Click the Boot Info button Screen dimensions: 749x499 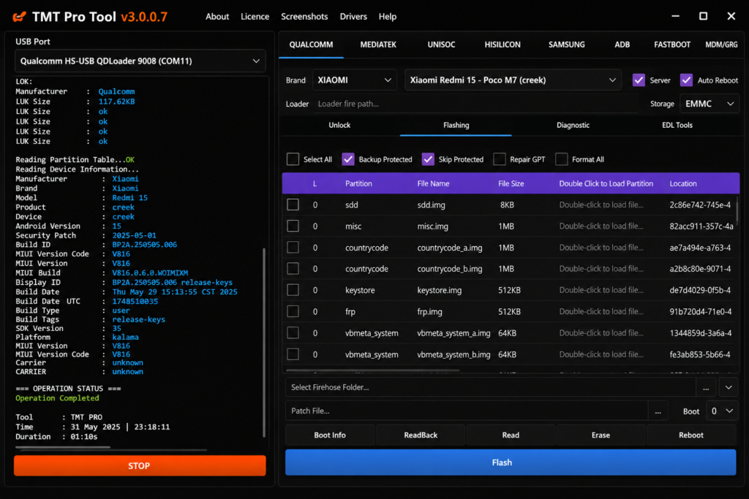330,435
